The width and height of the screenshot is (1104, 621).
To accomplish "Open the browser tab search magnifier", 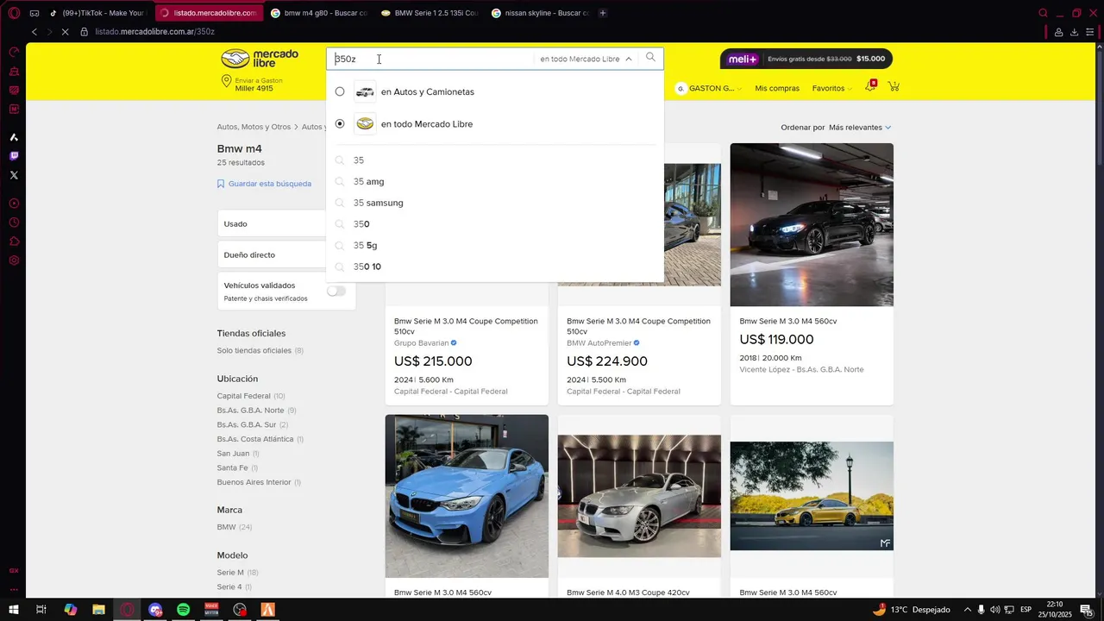I will click(x=1043, y=13).
